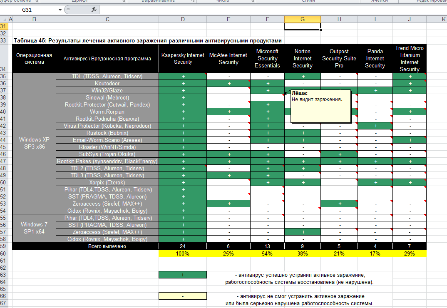Viewport: 447px width, 308px height.
Task: Click the 'Norton Internet Security' header cell
Action: (x=303, y=58)
